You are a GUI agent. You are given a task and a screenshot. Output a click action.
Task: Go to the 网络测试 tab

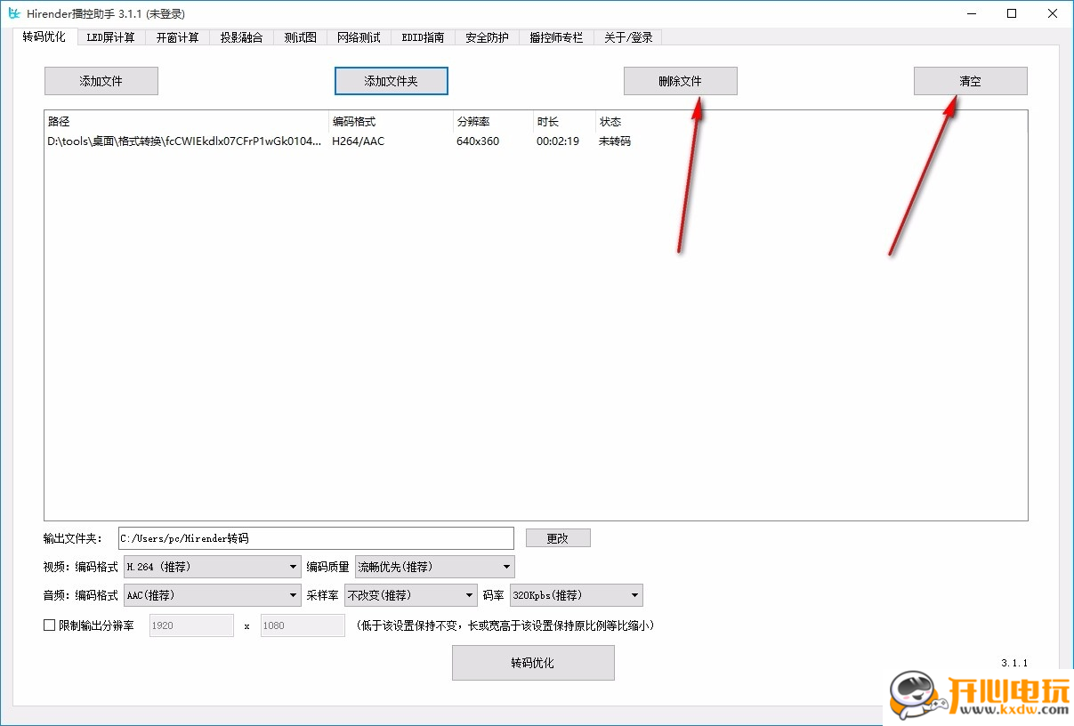tap(359, 37)
